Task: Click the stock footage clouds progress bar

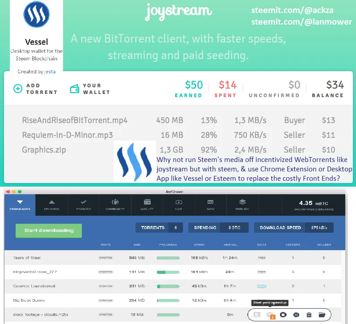Action: (x=168, y=315)
